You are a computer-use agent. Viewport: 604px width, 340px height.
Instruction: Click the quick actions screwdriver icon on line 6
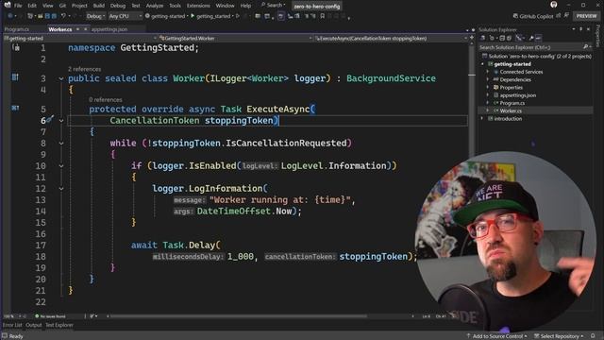pos(50,120)
